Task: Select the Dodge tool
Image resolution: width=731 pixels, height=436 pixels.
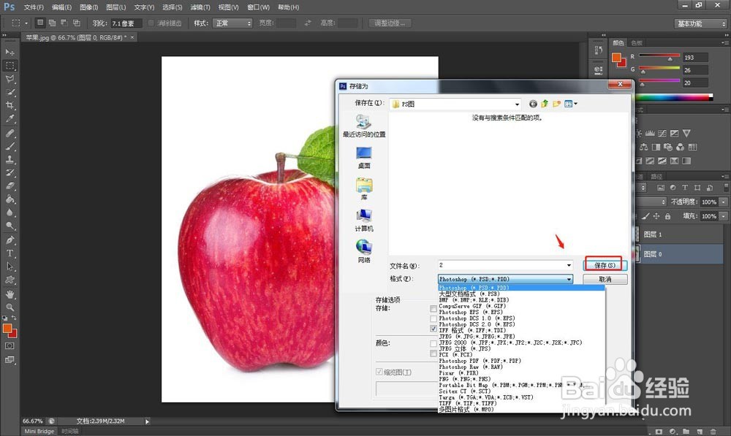Action: tap(10, 226)
